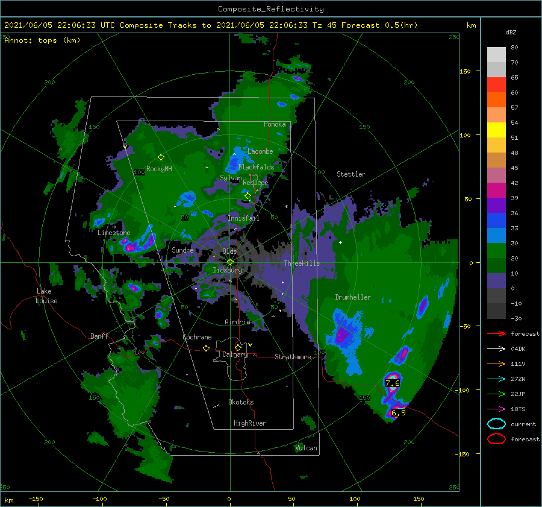Viewport: 542px width, 507px height.
Task: Click the yellow diamond marker below Cochrane
Action: pyautogui.click(x=206, y=348)
